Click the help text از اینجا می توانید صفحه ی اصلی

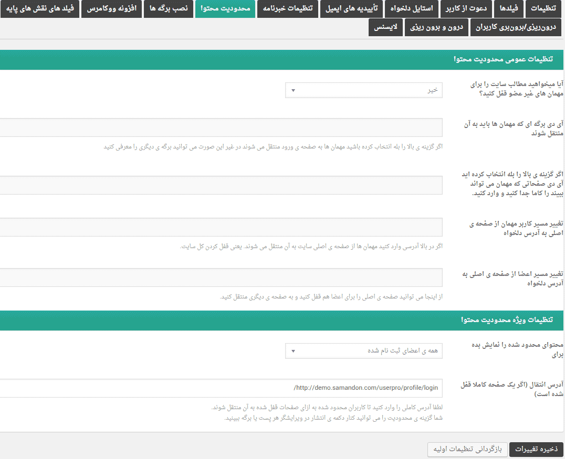[x=331, y=297]
